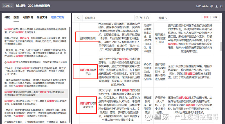Open result ① 脑机接口双轨布局实现里程碑突破
The image size is (225, 124).
(36, 62)
